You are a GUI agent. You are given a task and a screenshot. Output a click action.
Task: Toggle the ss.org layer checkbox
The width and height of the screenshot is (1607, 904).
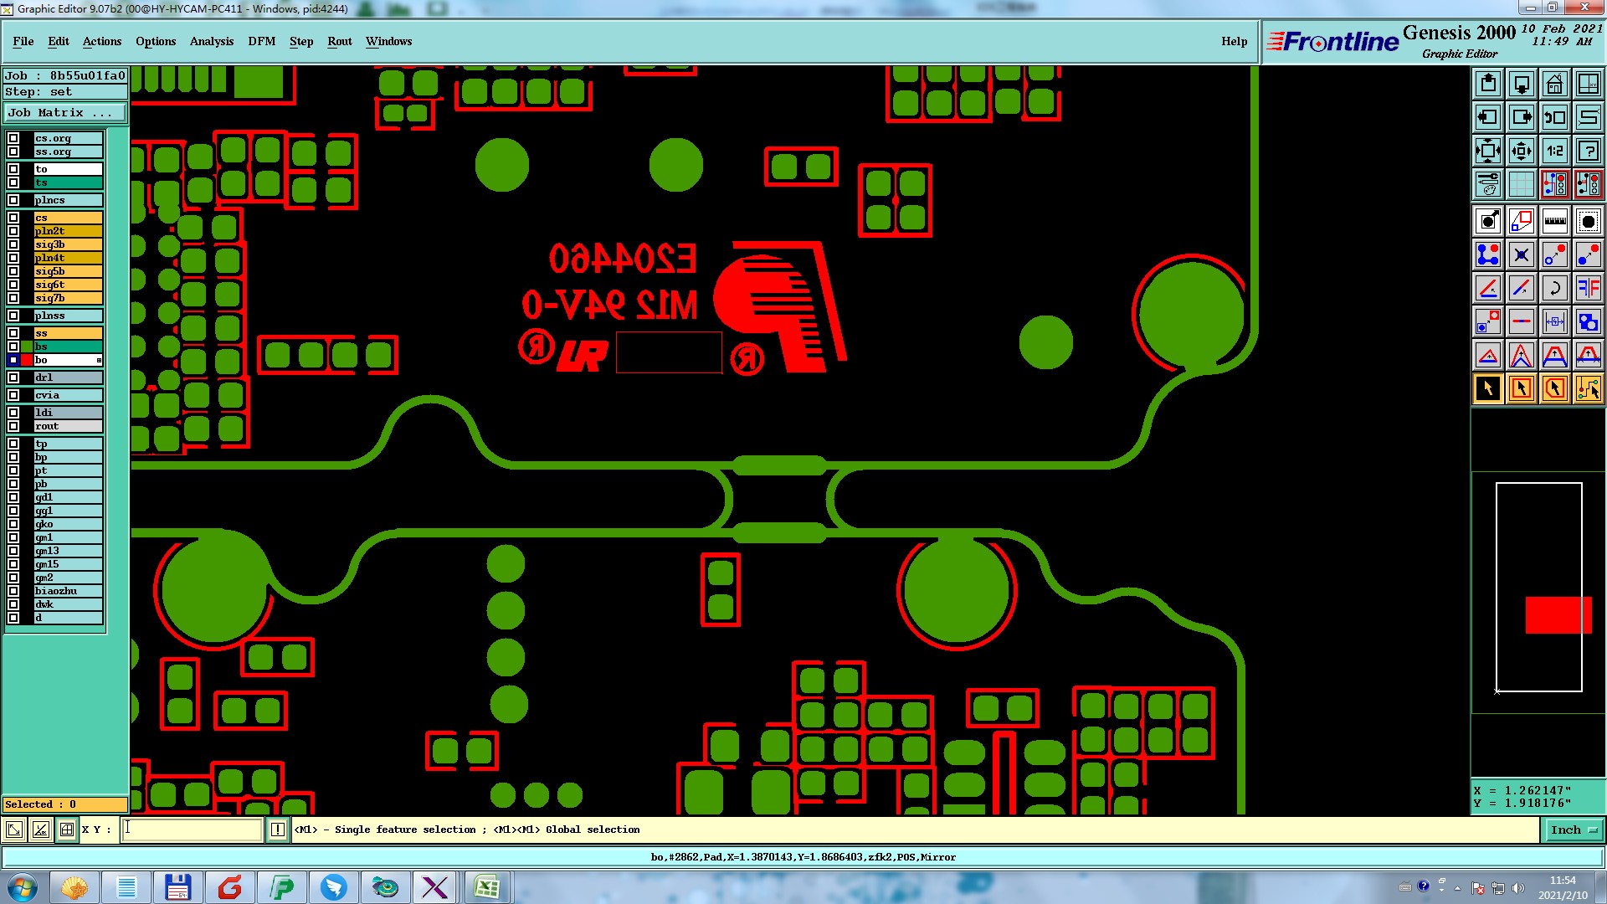tap(13, 152)
